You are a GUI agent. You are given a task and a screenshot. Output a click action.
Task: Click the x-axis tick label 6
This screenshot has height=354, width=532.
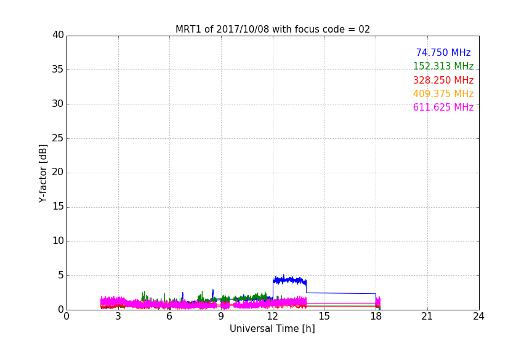(x=170, y=317)
